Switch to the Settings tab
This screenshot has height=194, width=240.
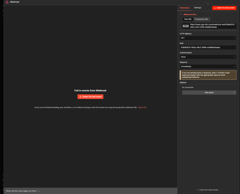[x=197, y=8]
